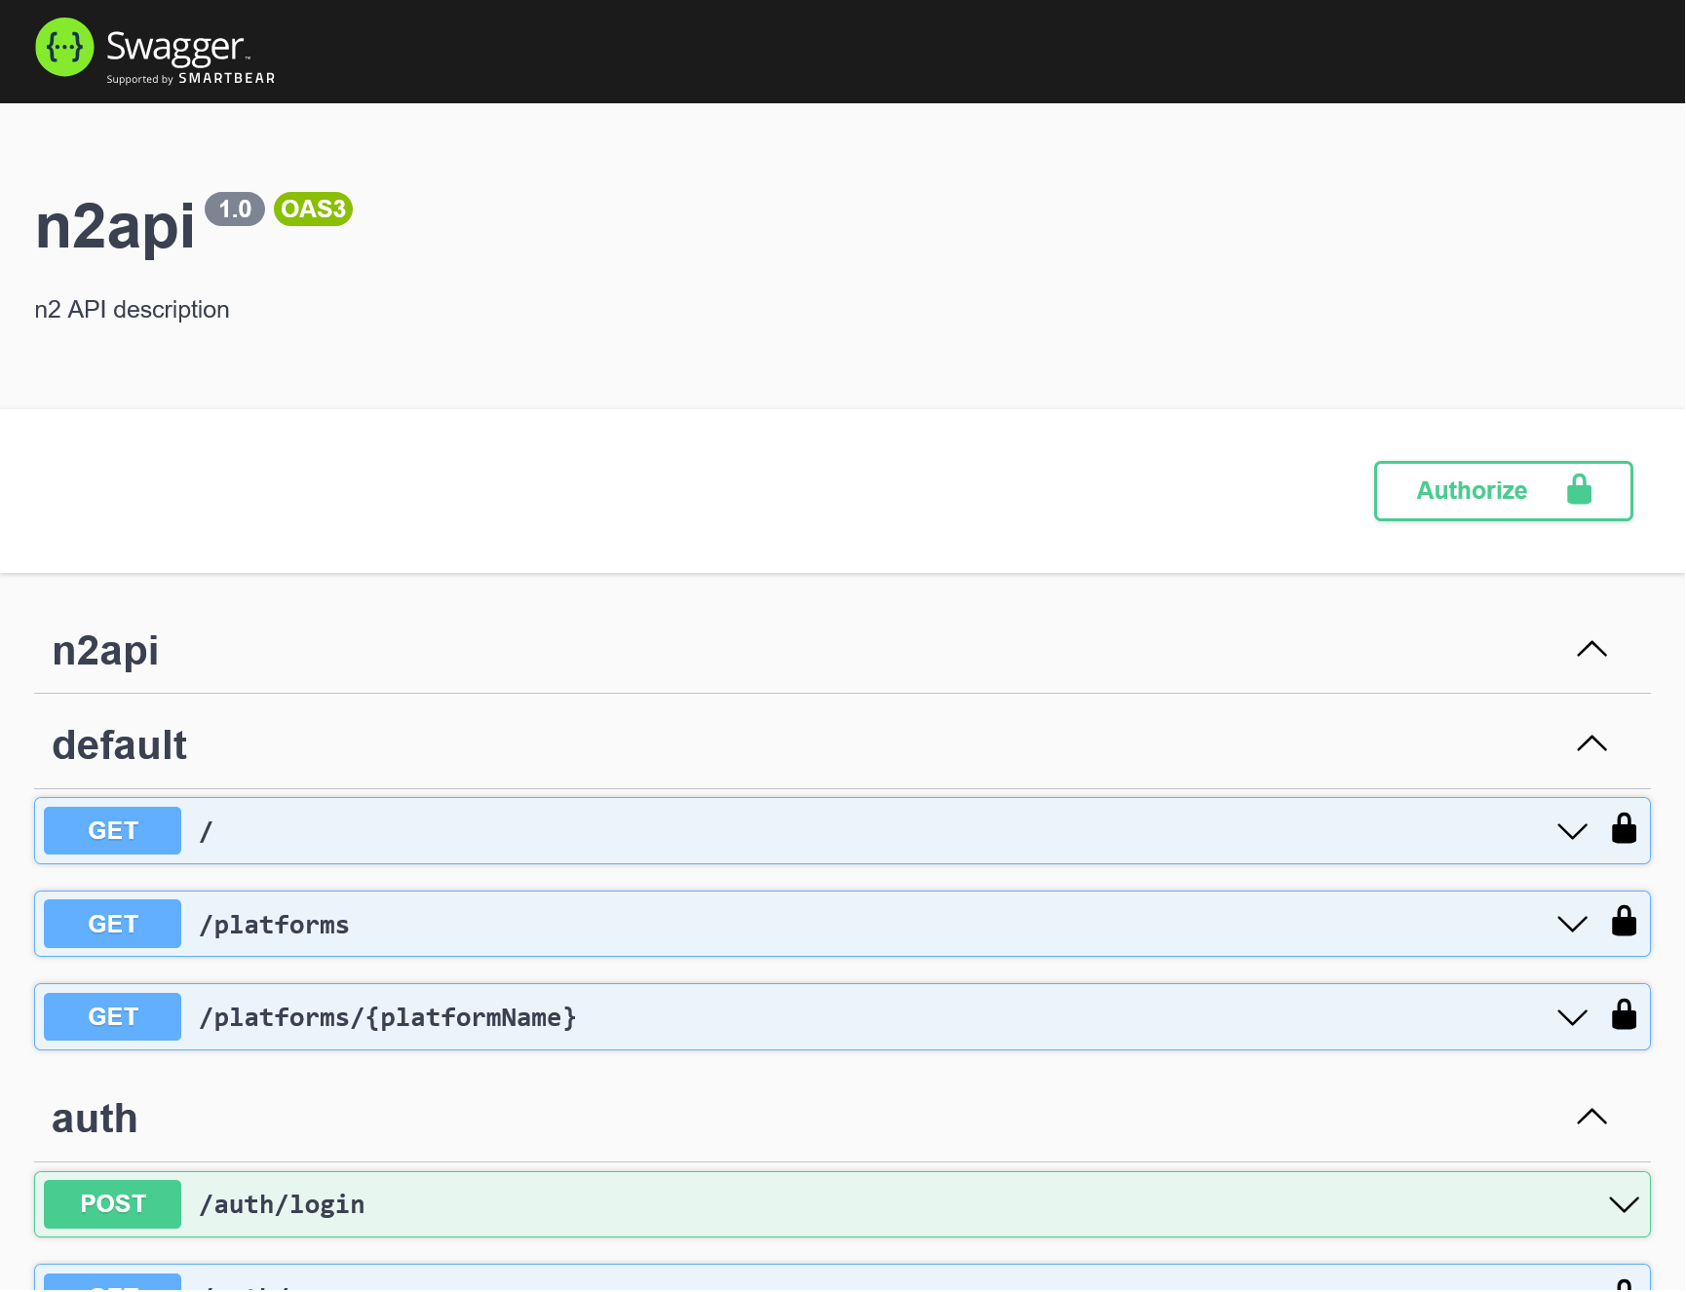This screenshot has width=1686, height=1292.
Task: Collapse the n2api tag section
Action: [1591, 650]
